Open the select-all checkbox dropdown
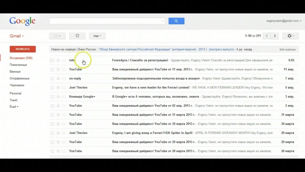Image resolution: width=305 pixels, height=172 pixels. point(58,36)
